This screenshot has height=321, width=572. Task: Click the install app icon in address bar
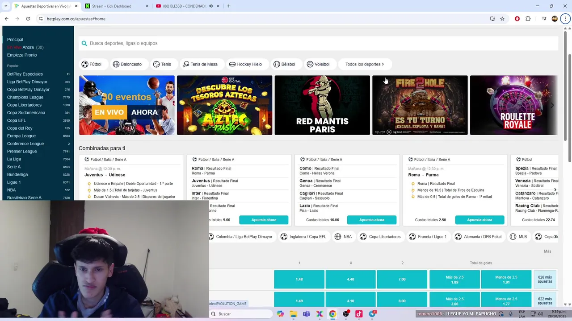pos(492,19)
